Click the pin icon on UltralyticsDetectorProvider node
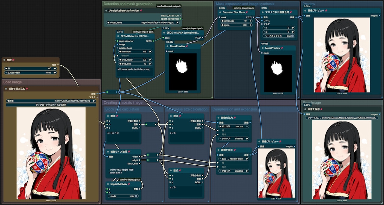The width and height of the screenshot is (384, 205). tap(141, 10)
